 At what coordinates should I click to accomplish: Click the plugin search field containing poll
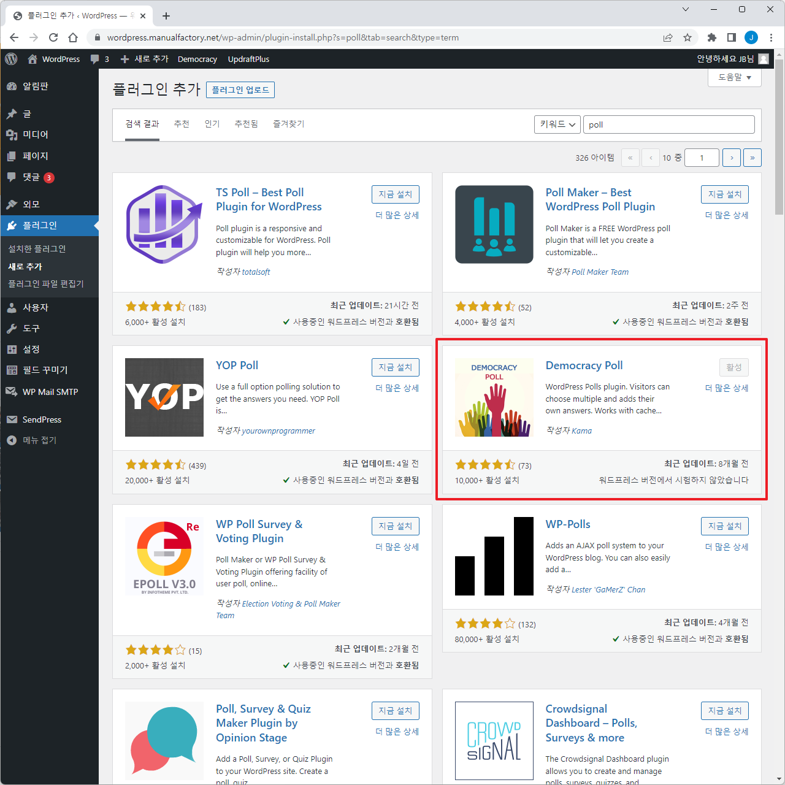[x=668, y=124]
